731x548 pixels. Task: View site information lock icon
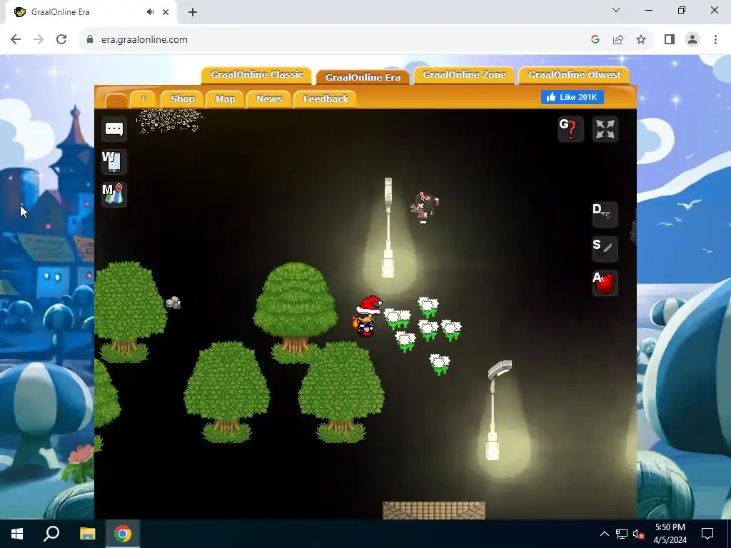[90, 40]
